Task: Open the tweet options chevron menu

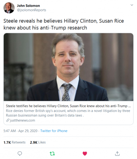Action: pyautogui.click(x=132, y=5)
